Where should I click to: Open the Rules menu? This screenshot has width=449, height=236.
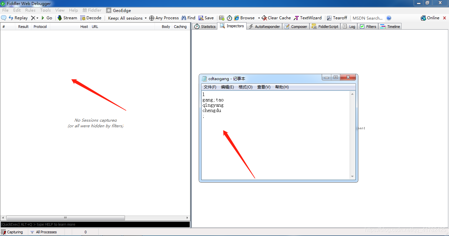click(x=30, y=10)
